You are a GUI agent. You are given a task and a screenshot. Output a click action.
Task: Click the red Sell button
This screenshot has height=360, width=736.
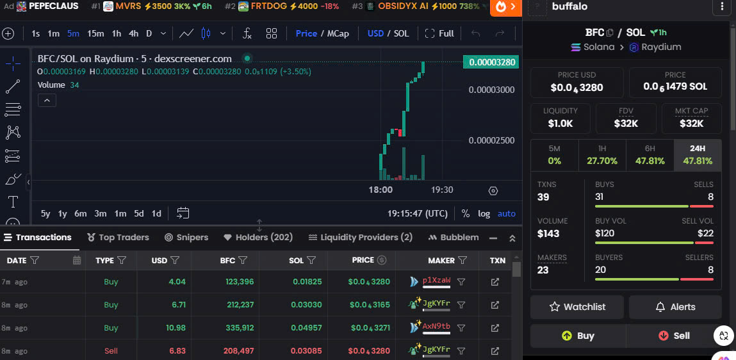coord(674,336)
